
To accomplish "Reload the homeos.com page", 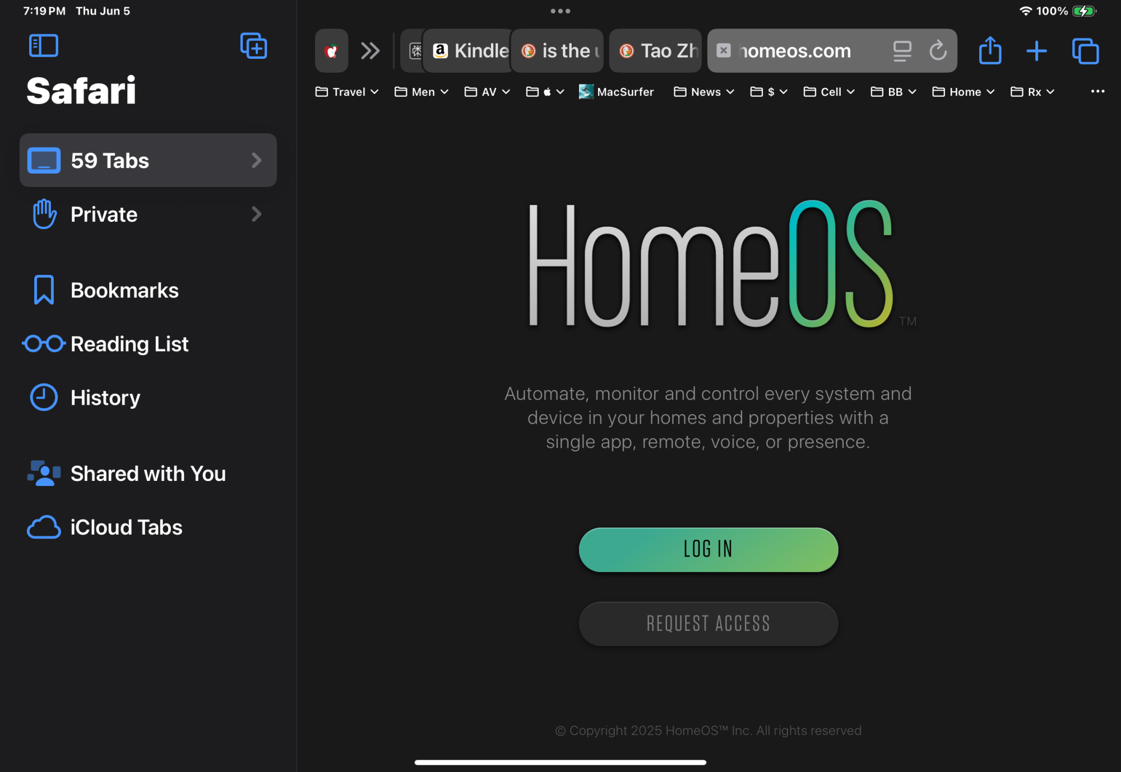I will [x=938, y=51].
